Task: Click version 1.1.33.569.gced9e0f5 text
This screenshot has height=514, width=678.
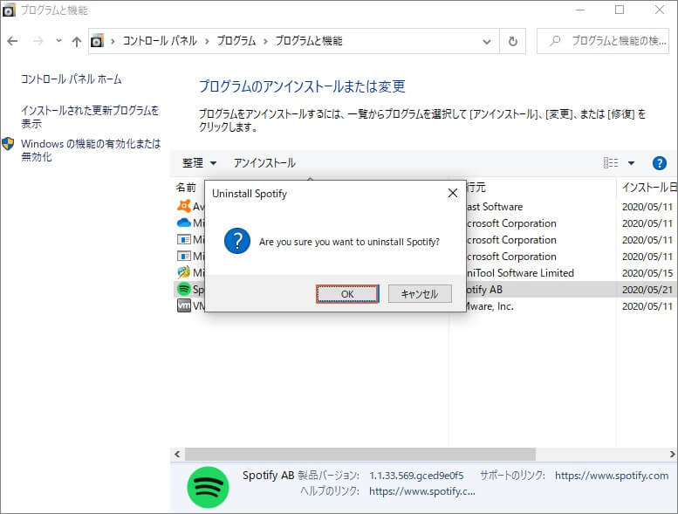Action: (x=416, y=476)
